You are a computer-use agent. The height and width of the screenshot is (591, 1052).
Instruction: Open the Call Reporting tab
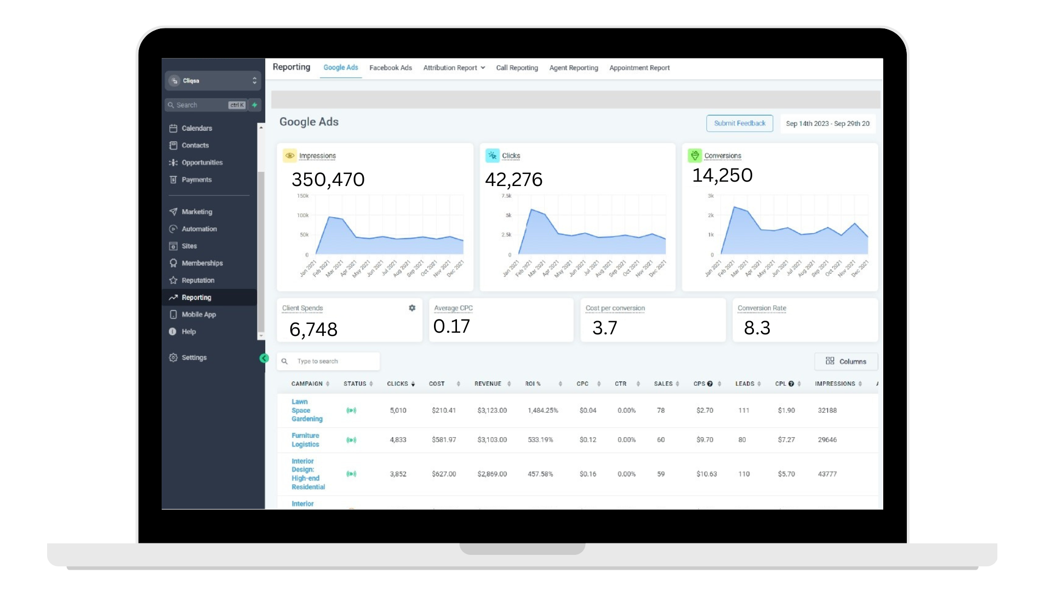(x=517, y=68)
